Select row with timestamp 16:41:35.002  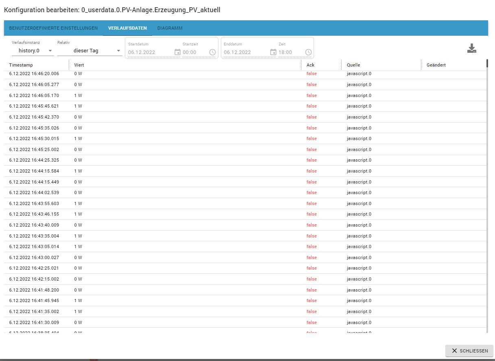point(245,311)
